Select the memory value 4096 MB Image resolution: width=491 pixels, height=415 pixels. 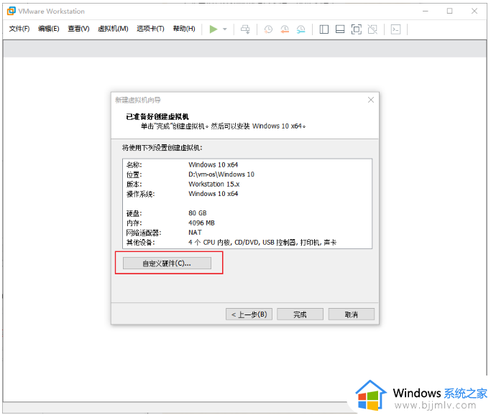pyautogui.click(x=202, y=223)
